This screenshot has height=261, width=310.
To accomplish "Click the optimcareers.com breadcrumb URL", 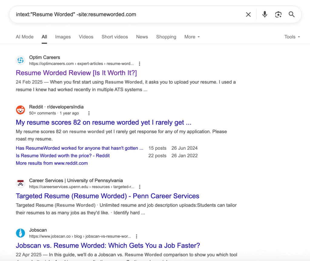I will [81, 64].
